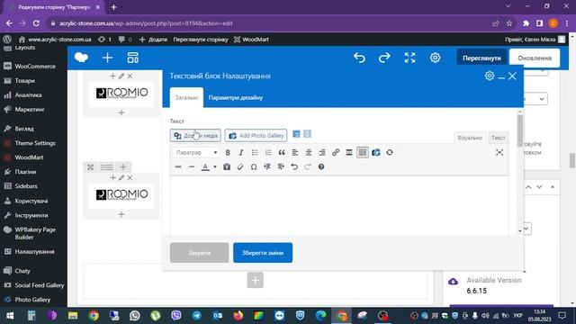Click the Add Photo Gallery button
This screenshot has width=576, height=324.
pos(256,136)
